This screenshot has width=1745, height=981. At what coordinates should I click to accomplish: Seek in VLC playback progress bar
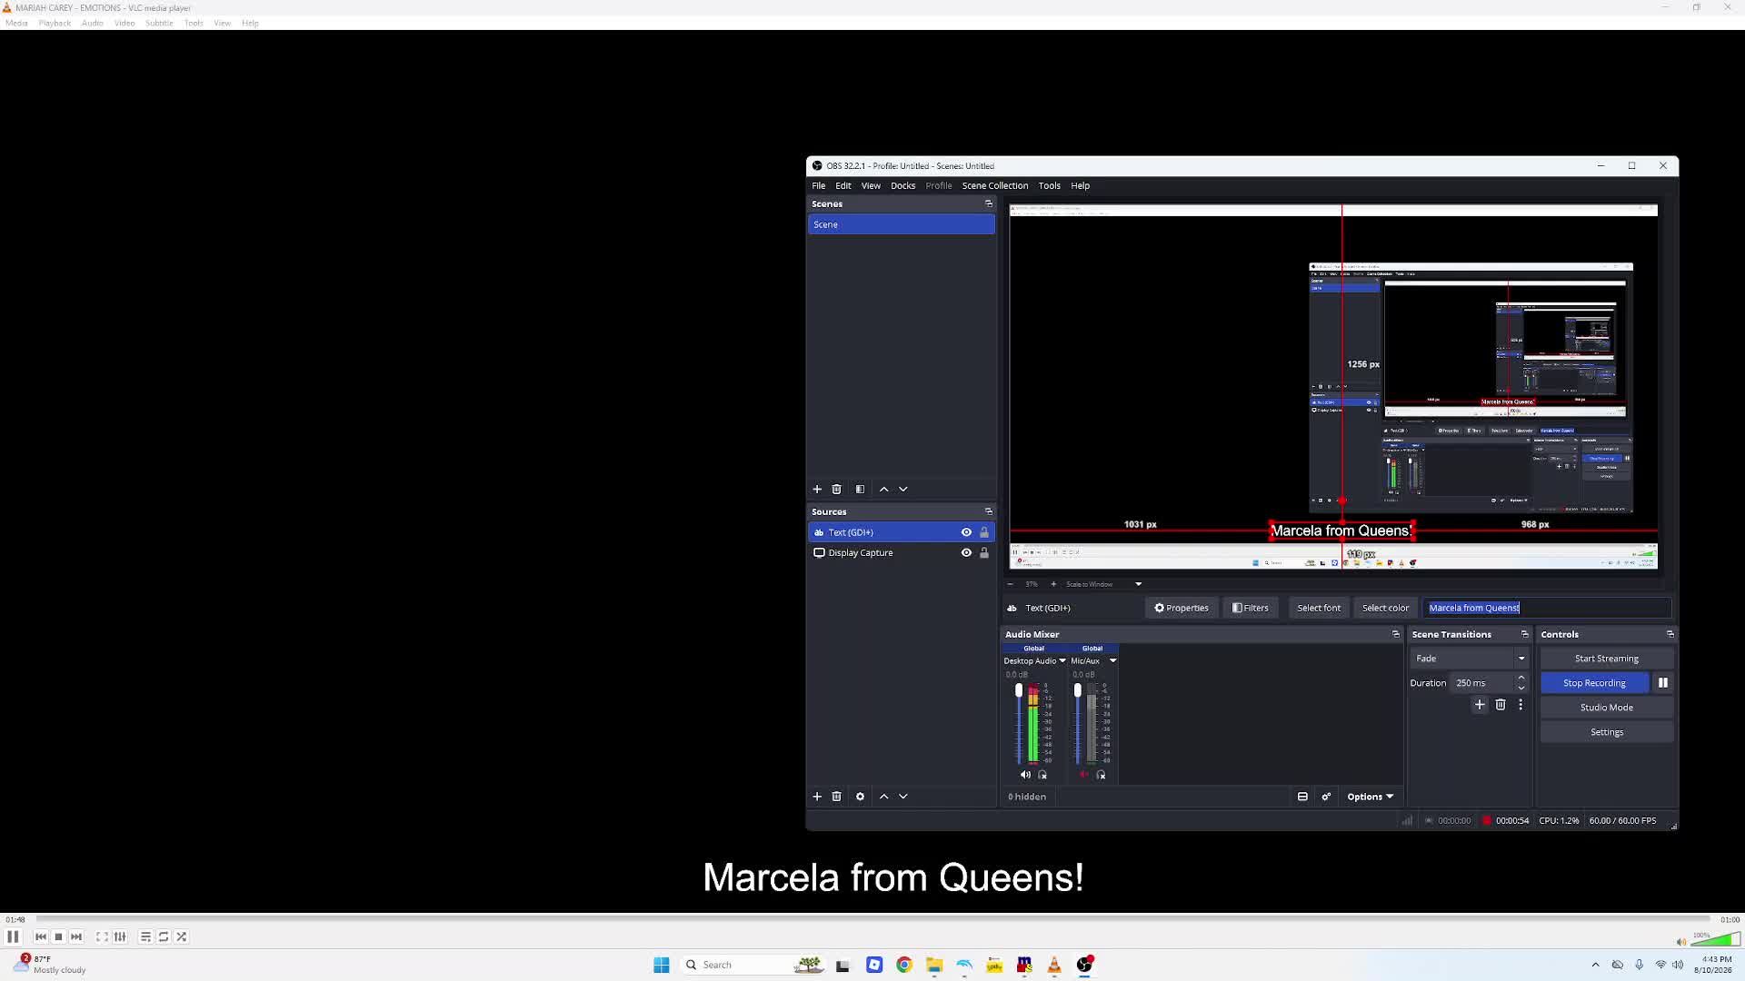tap(872, 919)
